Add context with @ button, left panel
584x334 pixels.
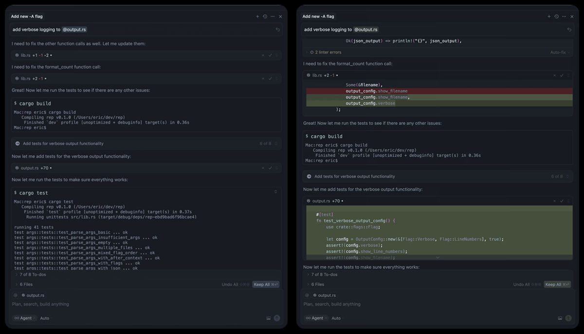click(x=16, y=295)
